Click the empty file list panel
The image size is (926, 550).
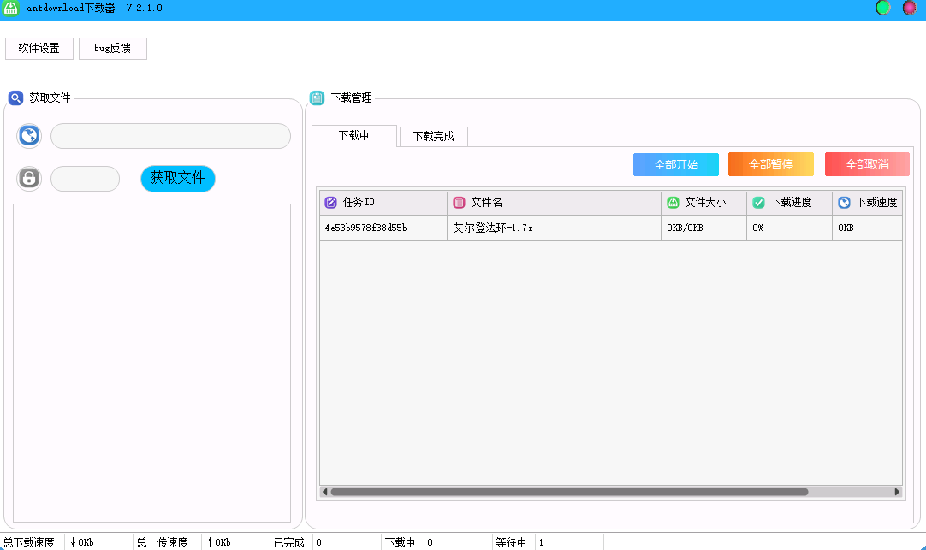(x=151, y=363)
